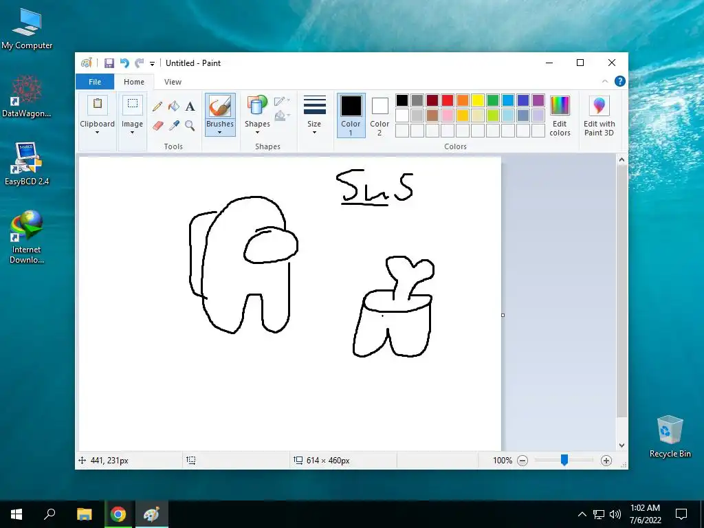The height and width of the screenshot is (528, 704).
Task: Open Internet Download Manager desktop shortcut
Action: point(27,237)
